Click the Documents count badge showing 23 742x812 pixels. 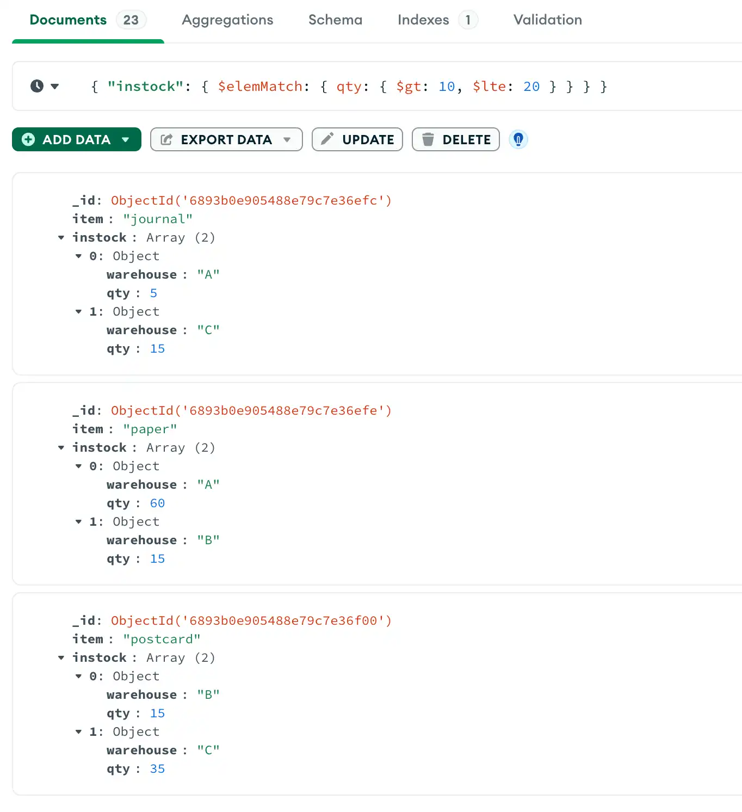pos(131,20)
